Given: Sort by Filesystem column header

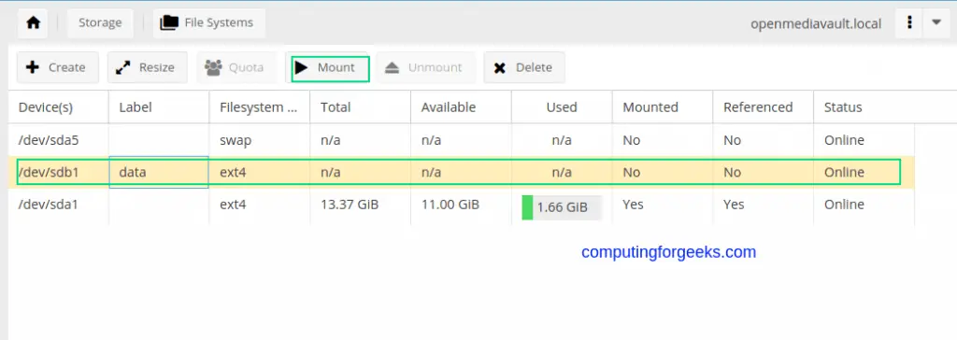Looking at the screenshot, I should [x=260, y=107].
